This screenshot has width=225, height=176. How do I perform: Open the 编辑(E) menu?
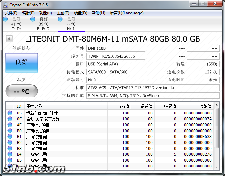point(28,13)
